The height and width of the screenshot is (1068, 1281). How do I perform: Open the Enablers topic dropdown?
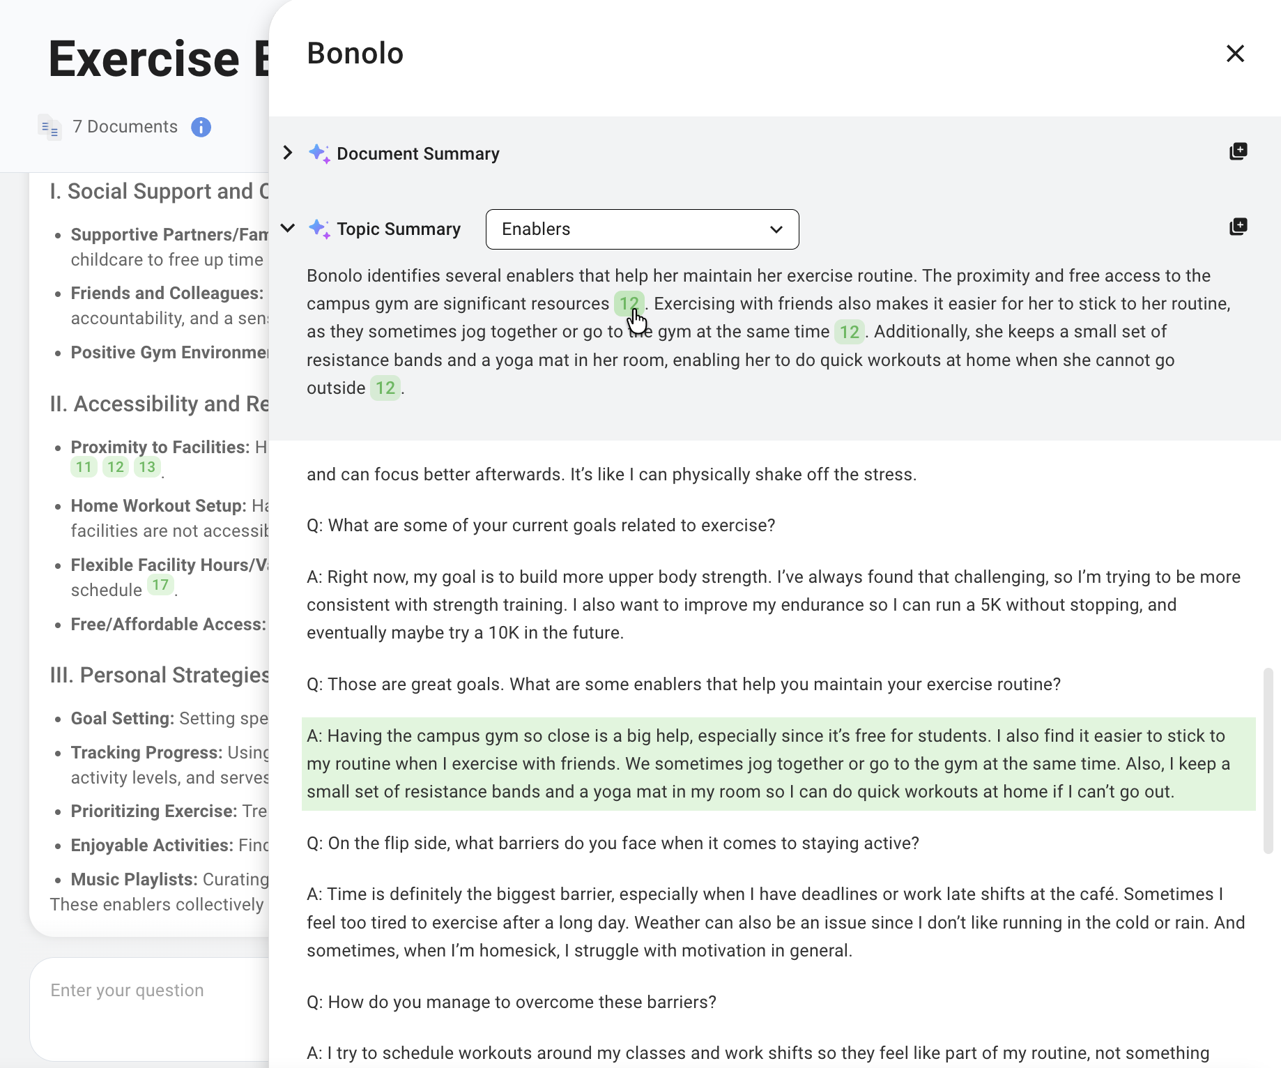click(x=642, y=229)
